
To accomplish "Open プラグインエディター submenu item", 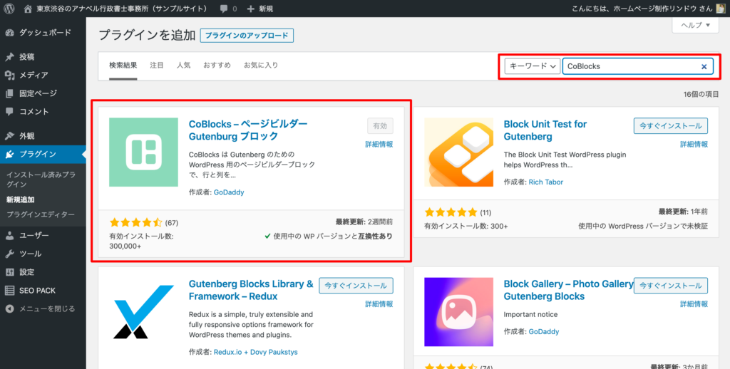I will (40, 214).
